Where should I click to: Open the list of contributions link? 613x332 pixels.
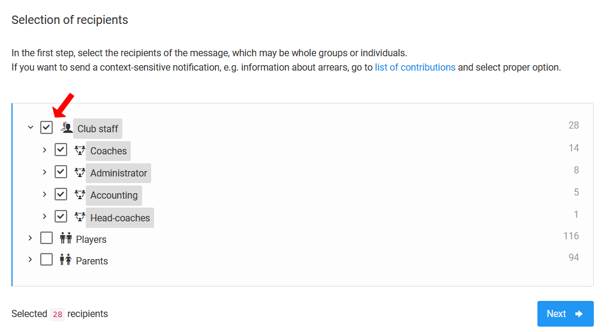pyautogui.click(x=415, y=67)
